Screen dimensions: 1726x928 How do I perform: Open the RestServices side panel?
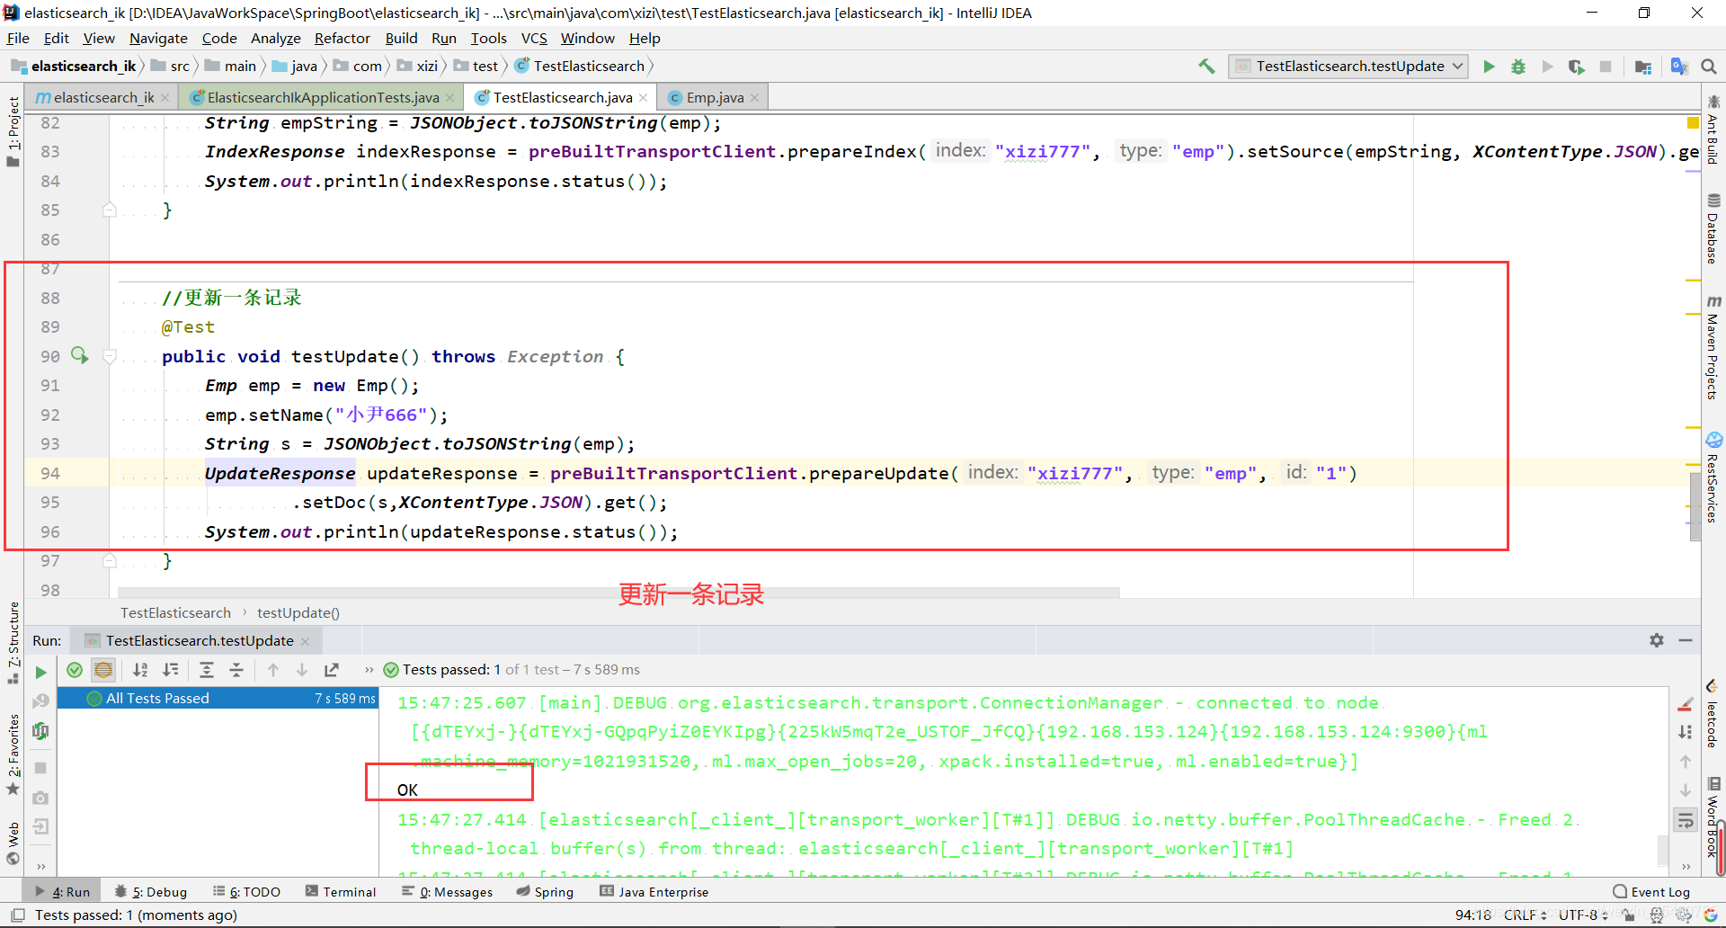(1713, 477)
